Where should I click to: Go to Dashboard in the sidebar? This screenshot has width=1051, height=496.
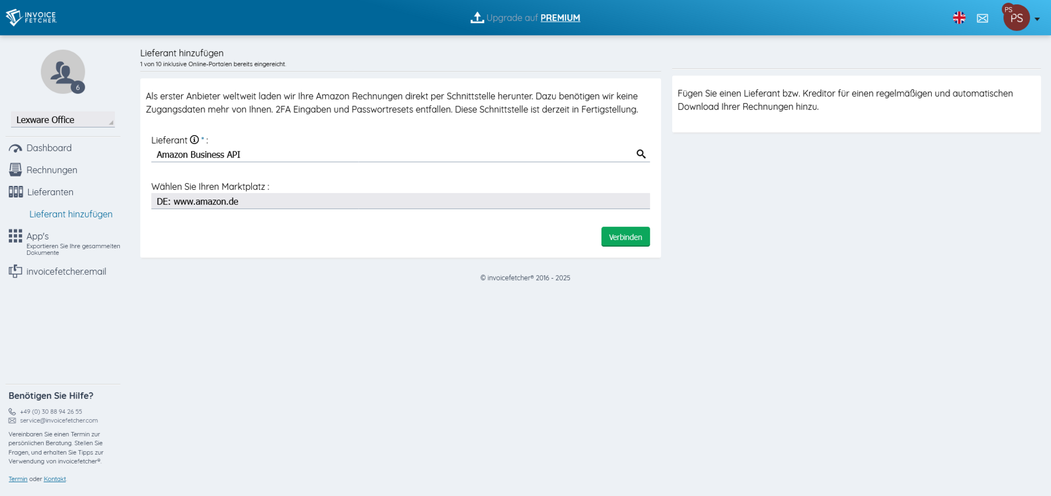point(49,148)
